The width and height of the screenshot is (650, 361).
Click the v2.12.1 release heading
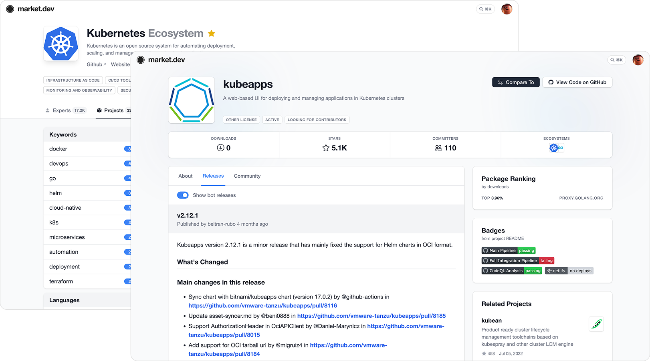[x=188, y=215]
